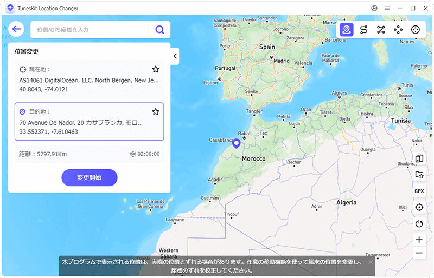434x278 pixels.
Task: Switch to multi-spot route mode
Action: coord(381,30)
